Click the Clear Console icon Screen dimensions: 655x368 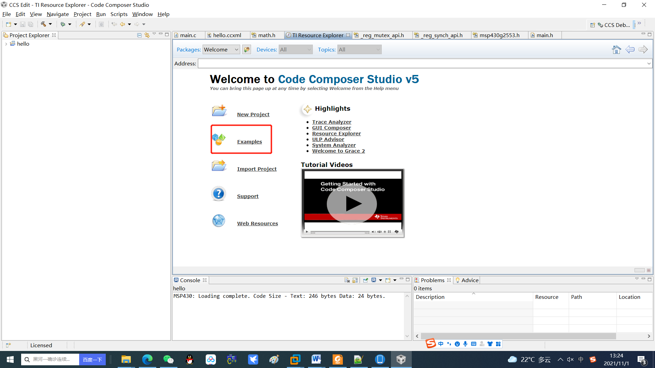coord(347,280)
